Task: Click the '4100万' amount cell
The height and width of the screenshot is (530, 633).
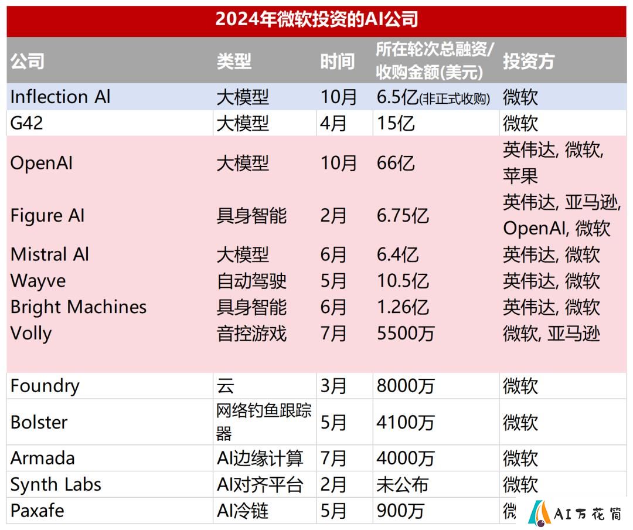Action: click(x=406, y=423)
